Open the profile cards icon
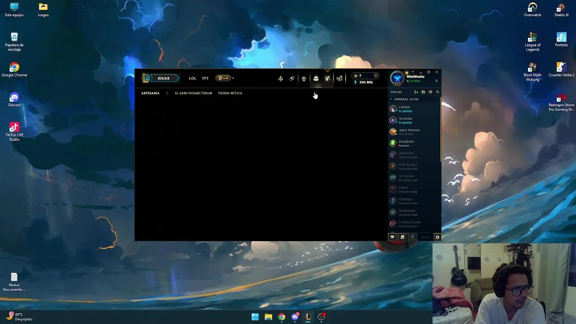 292,78
